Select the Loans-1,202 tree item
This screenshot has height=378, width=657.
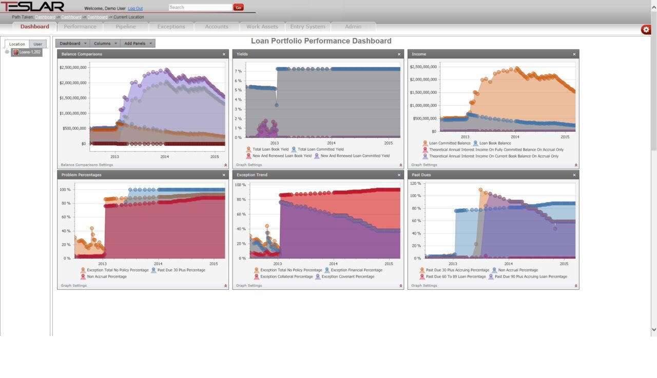(x=27, y=52)
